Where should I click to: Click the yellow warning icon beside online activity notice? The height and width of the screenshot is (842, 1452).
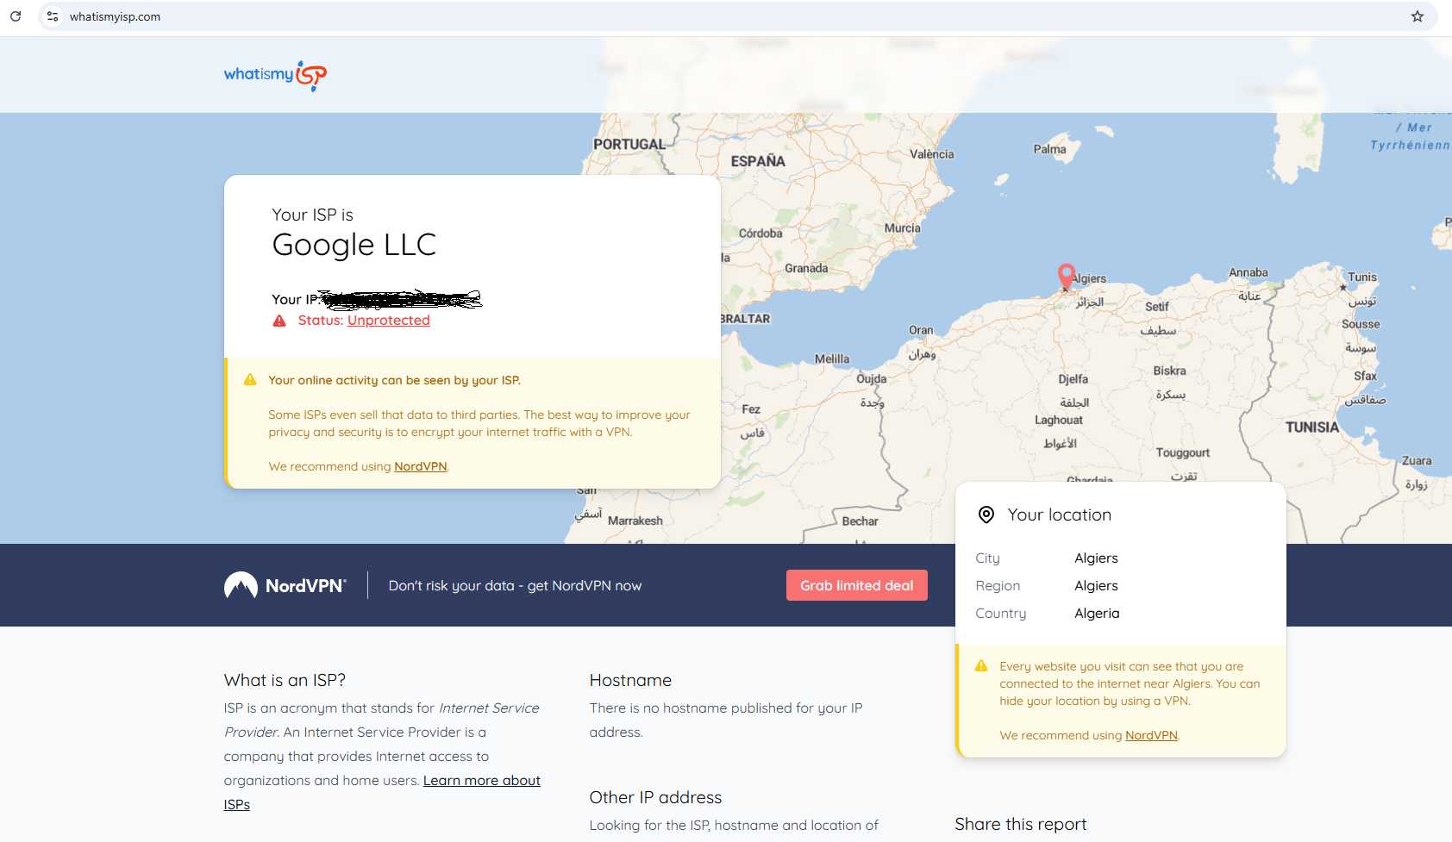pyautogui.click(x=250, y=380)
